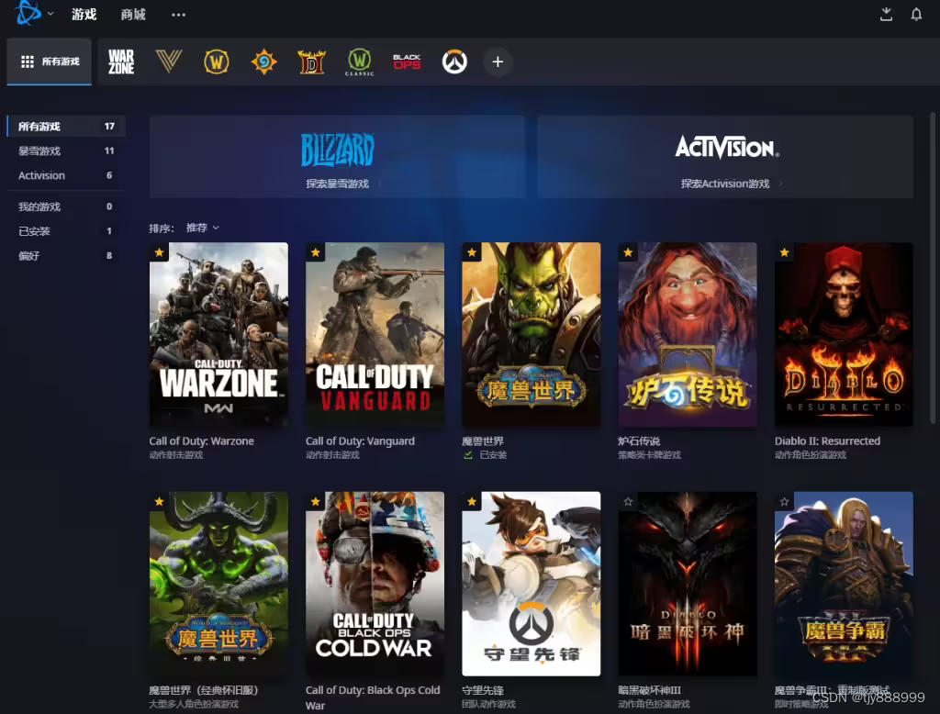Open the Activision 探索Activision游戏 banner
The image size is (940, 714).
tap(725, 157)
